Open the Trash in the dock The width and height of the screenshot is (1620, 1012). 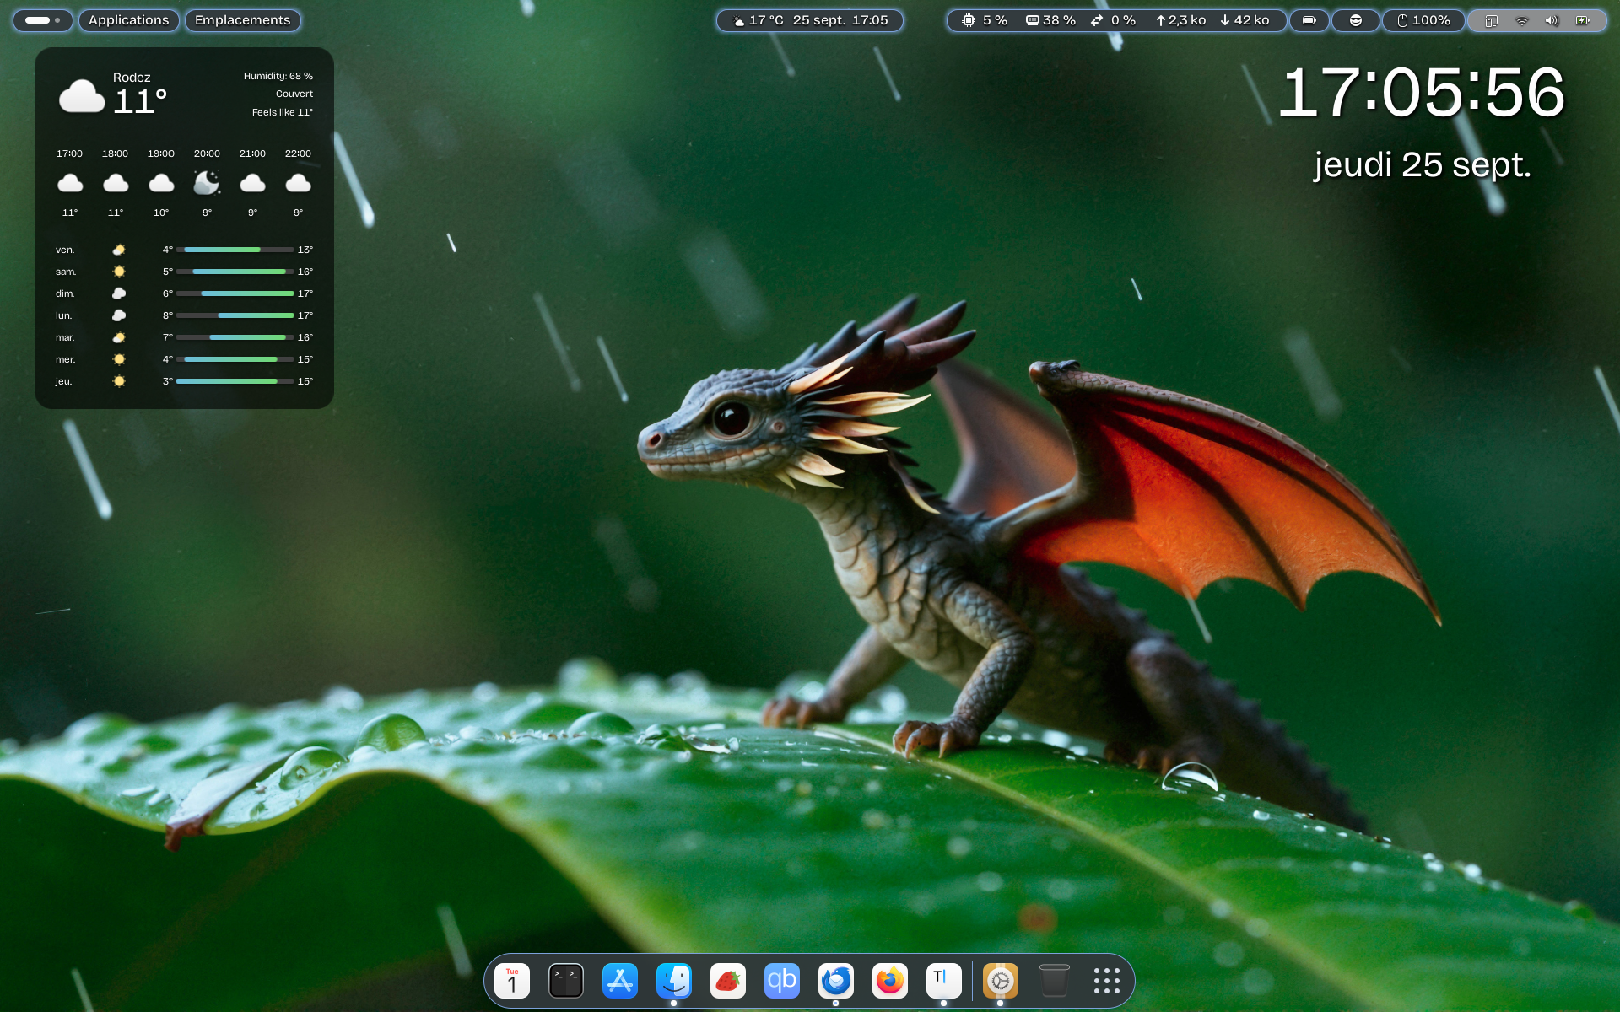1054,981
